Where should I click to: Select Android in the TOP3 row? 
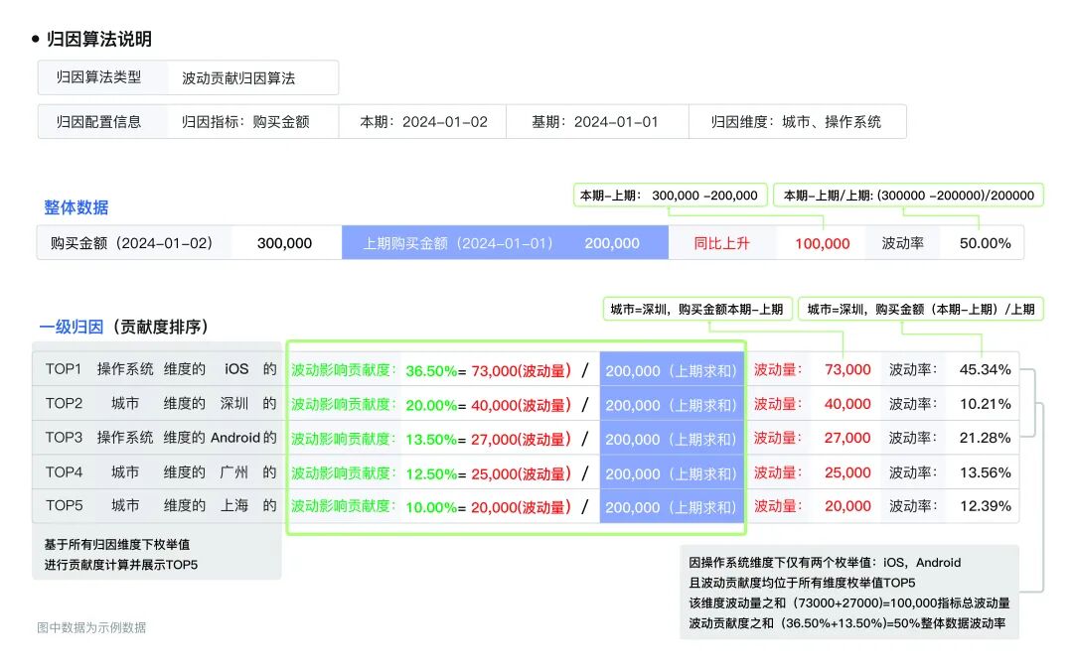235,438
